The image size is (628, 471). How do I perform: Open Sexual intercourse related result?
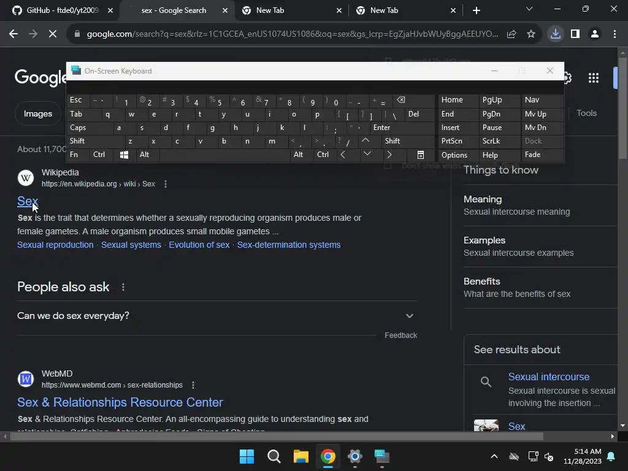click(x=549, y=377)
